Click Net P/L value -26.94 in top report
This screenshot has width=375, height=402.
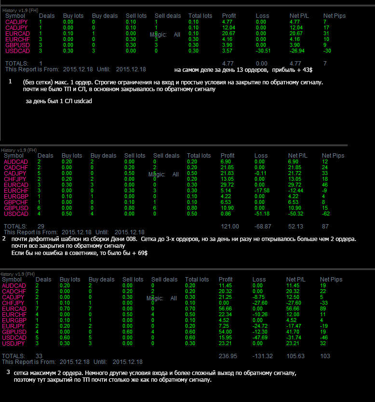pyautogui.click(x=297, y=51)
